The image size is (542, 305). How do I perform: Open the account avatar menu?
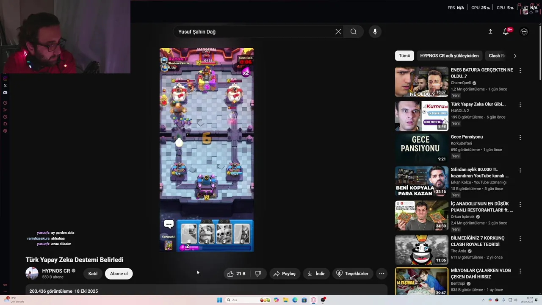(524, 32)
